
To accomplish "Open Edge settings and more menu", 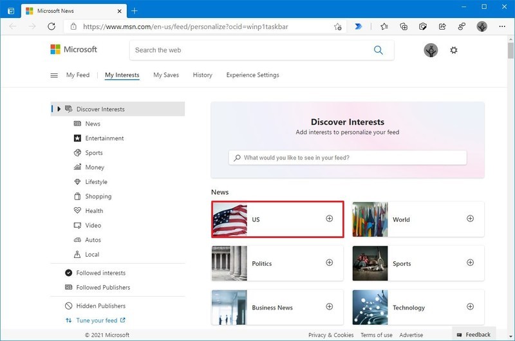I will 502,26.
